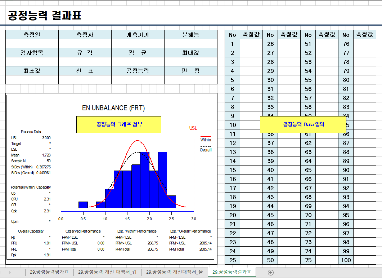The width and height of the screenshot is (382, 278).
Task: Switch to 29.공정능력 개선 대책서_갑 sheet tab
Action: [x=107, y=272]
